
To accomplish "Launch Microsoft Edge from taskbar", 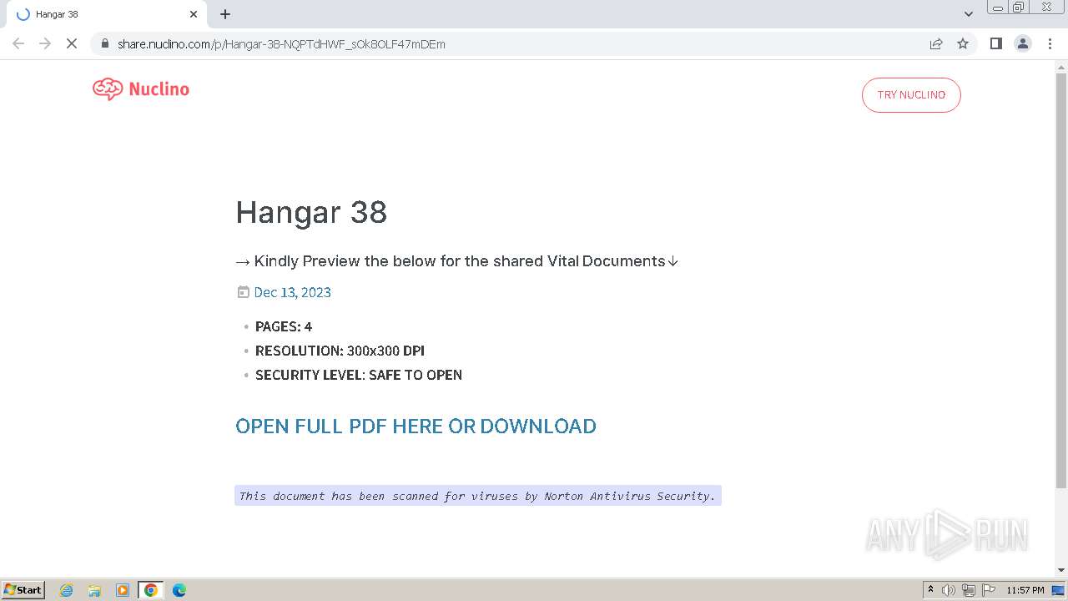I will click(x=179, y=590).
